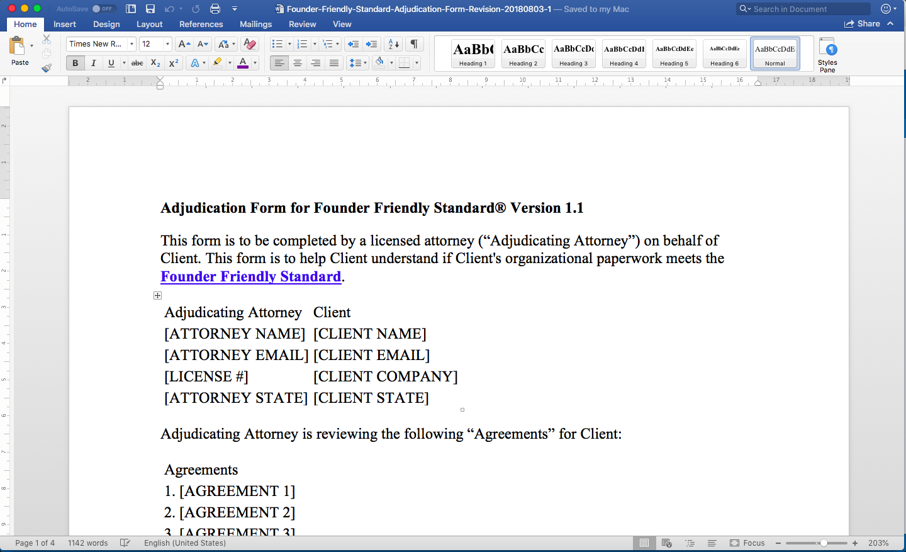Show paragraph marks with the pilcrow icon

pos(413,43)
